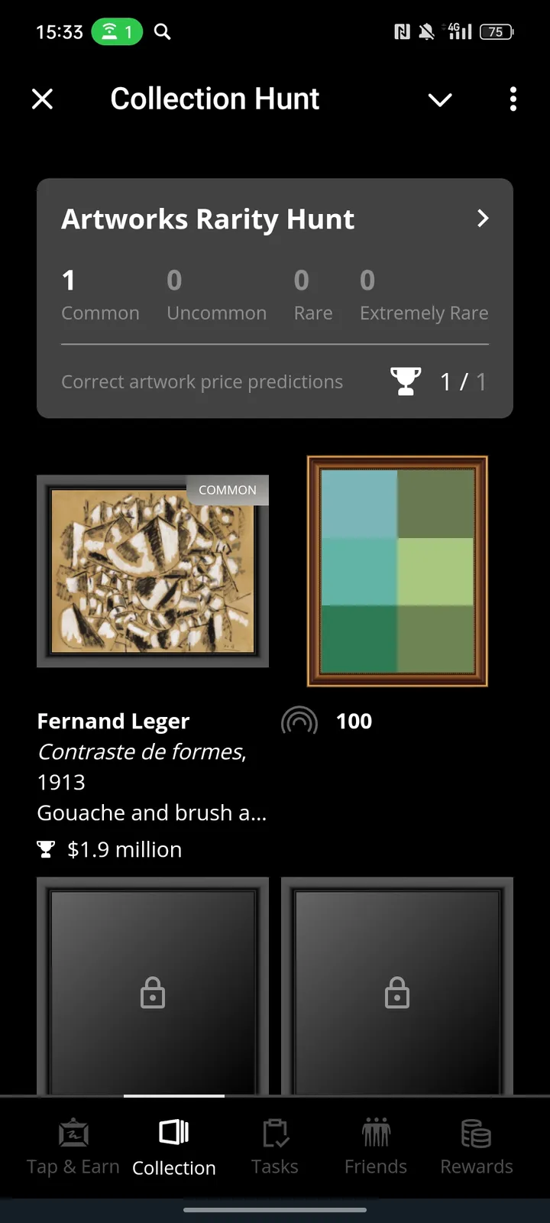Tap the COMMON rarity badge
The width and height of the screenshot is (550, 1223).
[x=227, y=489]
